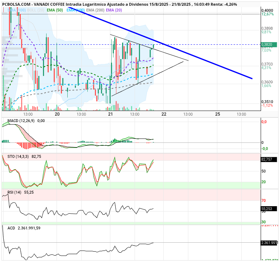280x262 pixels.
Task: Click the 0,3510 price axis label
Action: 267,102
